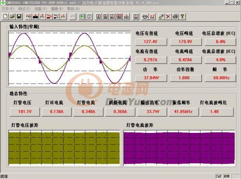The image size is (241, 179).
Task: Click the 41.05kHz oscillation frequency box
Action: coord(184,111)
